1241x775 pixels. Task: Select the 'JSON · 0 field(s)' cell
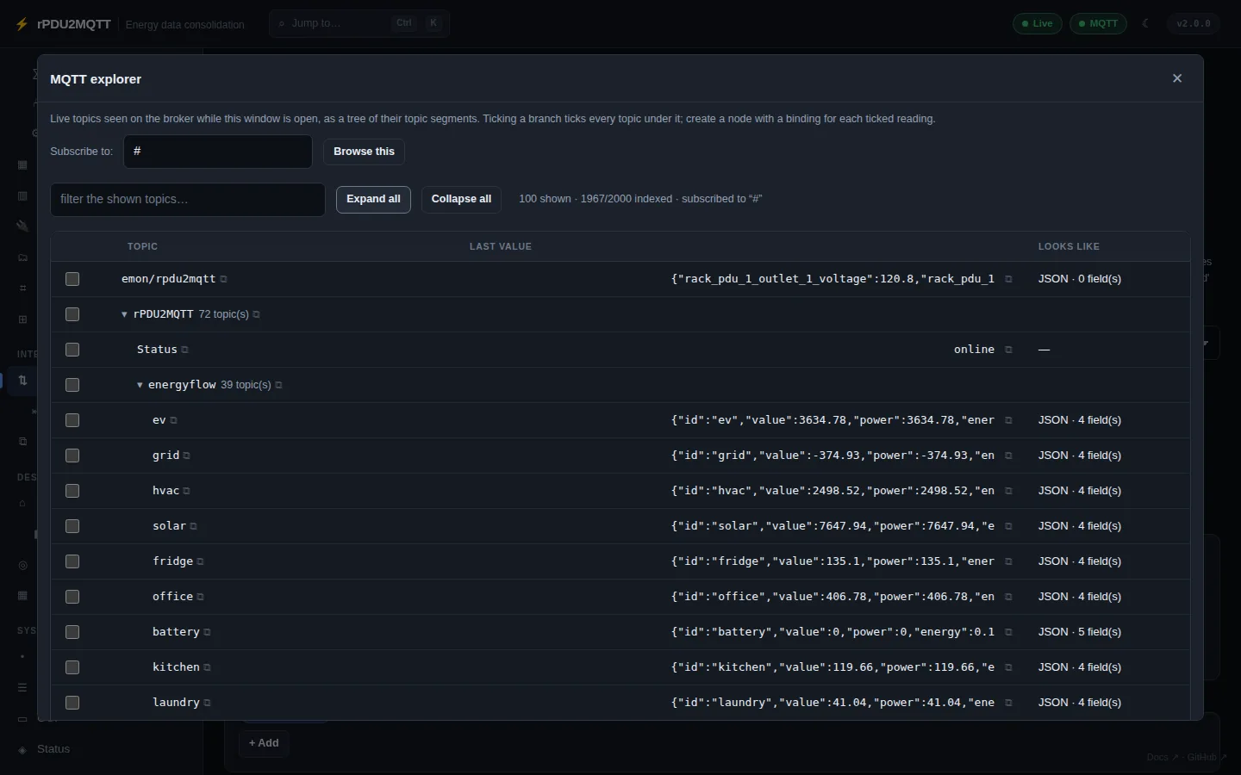(x=1080, y=279)
